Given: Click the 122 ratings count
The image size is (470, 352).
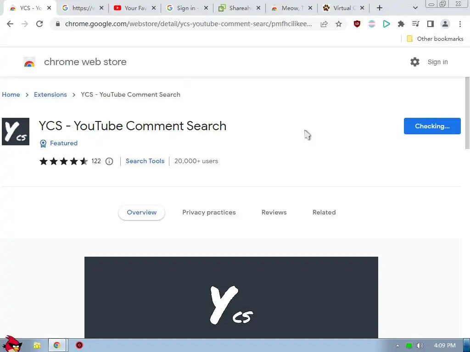Looking at the screenshot, I should [96, 161].
